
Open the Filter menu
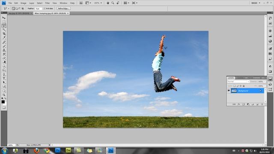(48, 3)
